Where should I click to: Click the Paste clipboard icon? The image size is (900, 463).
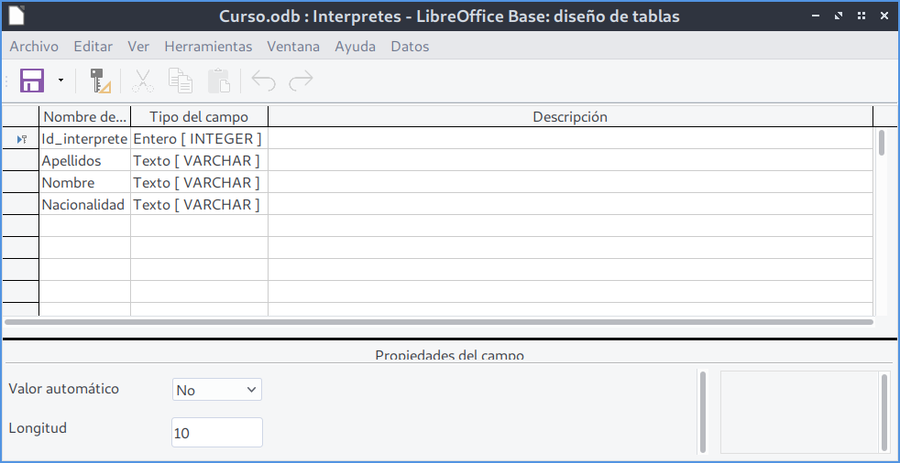(219, 81)
